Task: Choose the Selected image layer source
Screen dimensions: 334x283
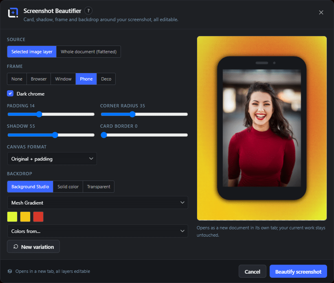Action: click(32, 52)
